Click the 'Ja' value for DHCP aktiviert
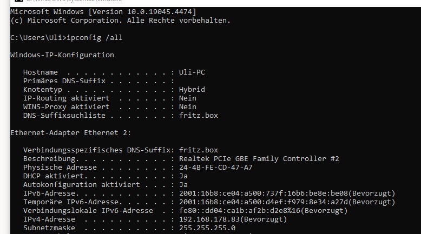 tap(183, 176)
